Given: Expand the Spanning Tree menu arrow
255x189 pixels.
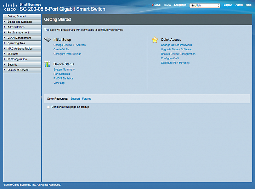Looking at the screenshot, I should click(x=5, y=43).
